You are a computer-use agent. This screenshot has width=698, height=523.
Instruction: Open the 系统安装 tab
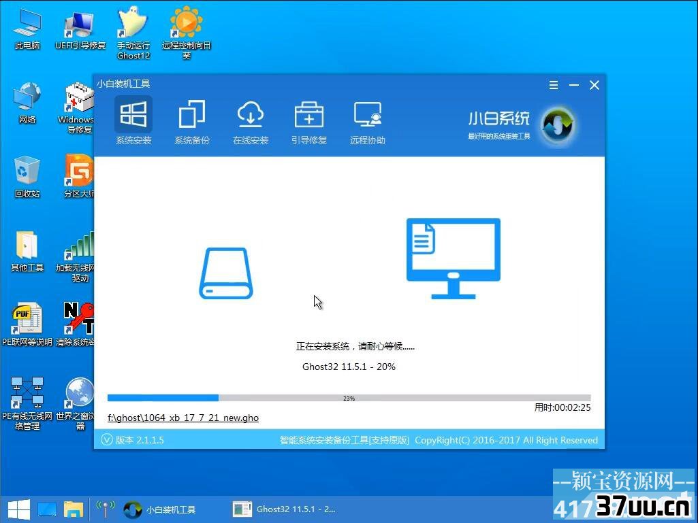coord(133,122)
